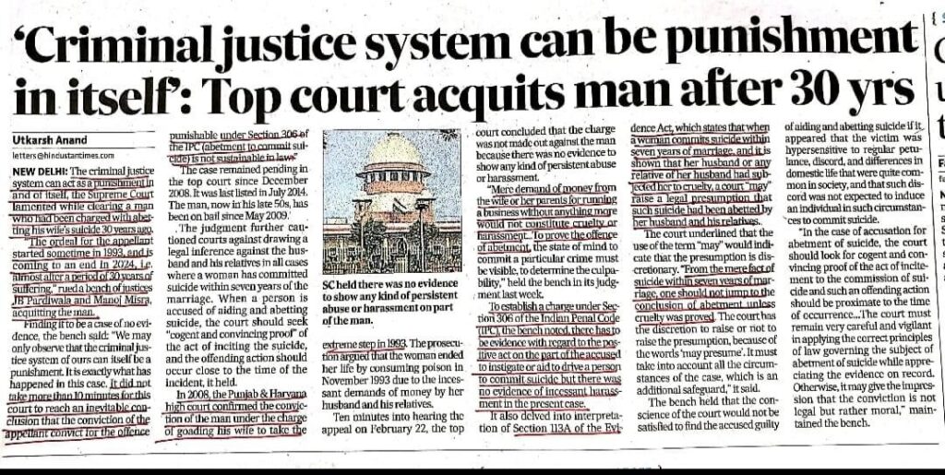Click the NEW DELHI dateline
The image size is (945, 475).
(35, 171)
